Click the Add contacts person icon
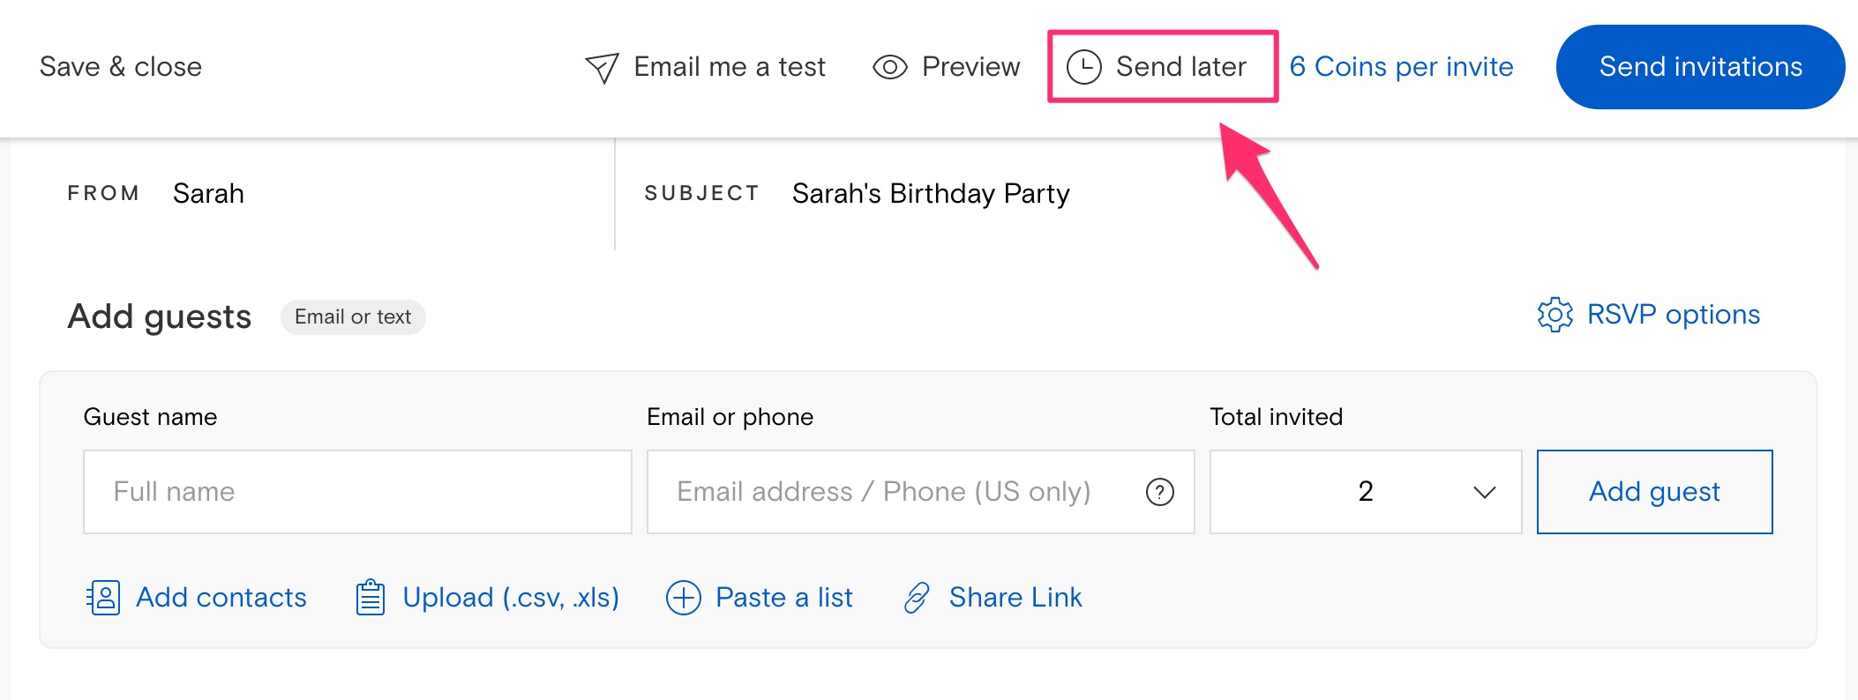 pos(103,597)
